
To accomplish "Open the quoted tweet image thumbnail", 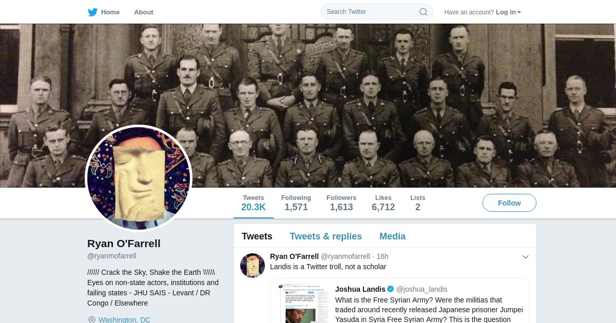I will pos(303,304).
